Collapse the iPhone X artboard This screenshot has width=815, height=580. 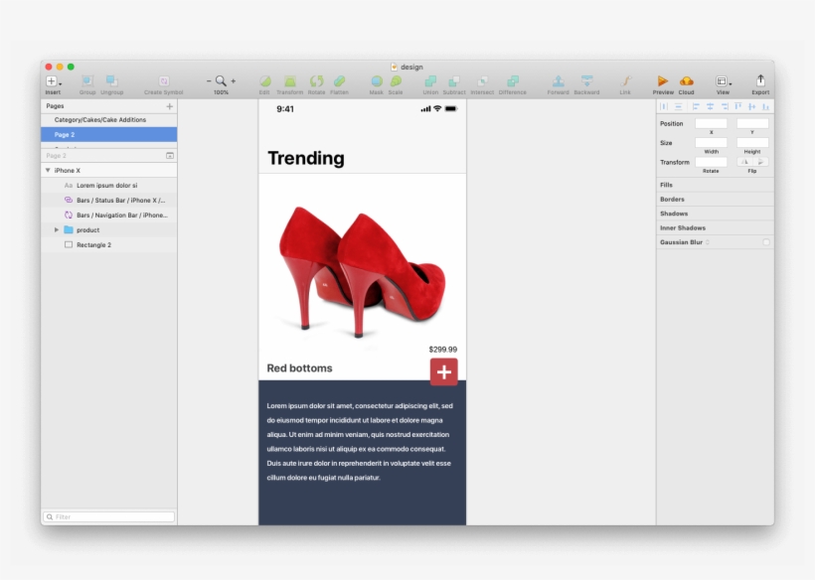[48, 169]
